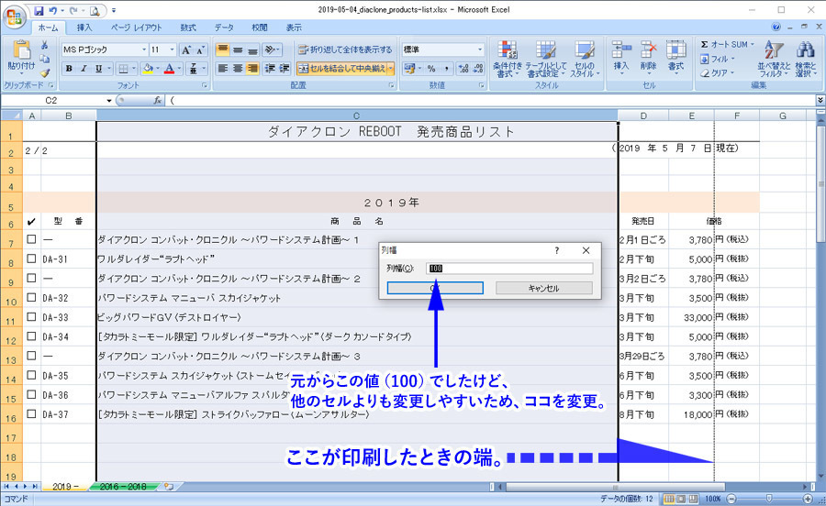The width and height of the screenshot is (826, 506).
Task: Expand cell styles (セルのスタイル) menu
Action: coord(585,60)
